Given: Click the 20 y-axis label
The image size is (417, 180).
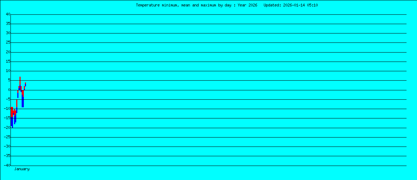Looking at the screenshot, I should pyautogui.click(x=8, y=52).
